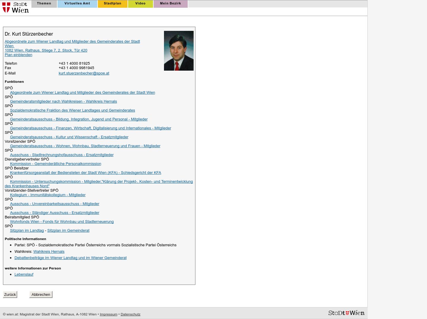Open Gemeinderatsmitglieder nach Wahlkreisen - Wahlkreis Hernals
Viewport: 427px width, 319px height.
(x=63, y=101)
